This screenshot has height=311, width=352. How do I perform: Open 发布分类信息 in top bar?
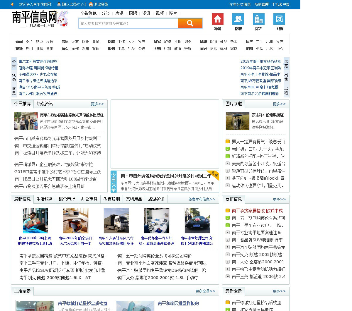[x=240, y=4]
